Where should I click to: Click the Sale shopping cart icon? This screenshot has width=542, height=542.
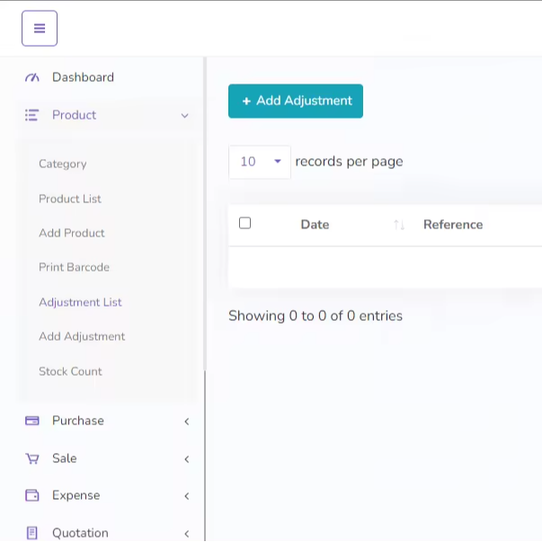tap(32, 458)
